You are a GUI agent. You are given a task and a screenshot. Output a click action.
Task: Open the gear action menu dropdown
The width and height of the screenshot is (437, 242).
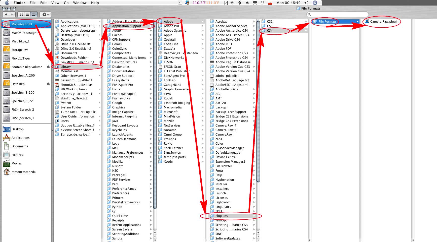click(45, 14)
